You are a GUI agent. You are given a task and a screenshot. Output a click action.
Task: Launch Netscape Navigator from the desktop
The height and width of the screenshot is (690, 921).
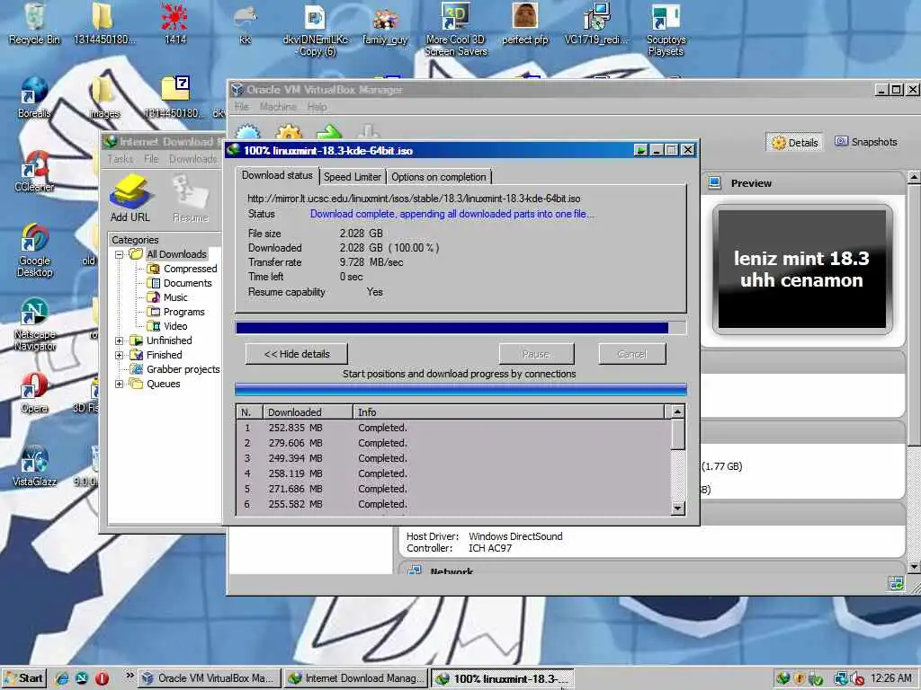[34, 323]
